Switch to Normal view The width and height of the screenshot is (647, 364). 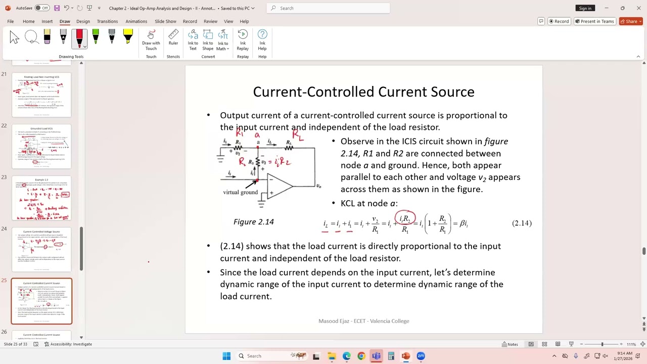click(x=531, y=344)
